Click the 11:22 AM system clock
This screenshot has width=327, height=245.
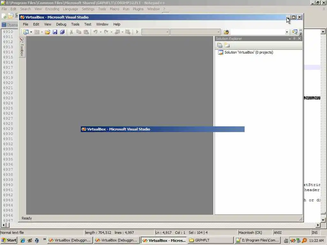click(316, 241)
